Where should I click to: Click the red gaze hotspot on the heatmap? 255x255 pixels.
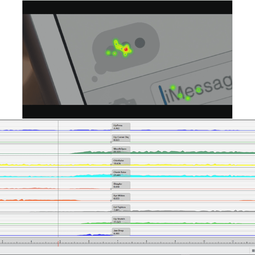click(x=126, y=49)
